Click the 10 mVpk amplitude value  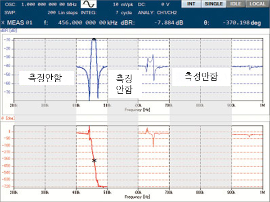pos(123,4)
